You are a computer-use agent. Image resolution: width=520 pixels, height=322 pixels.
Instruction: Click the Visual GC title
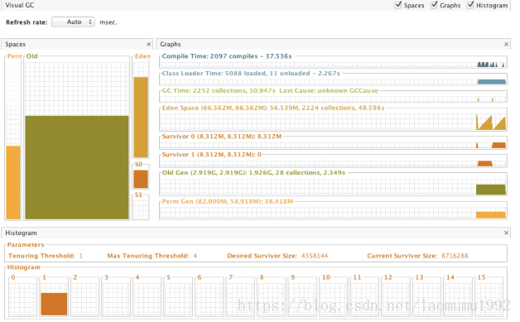tap(20, 5)
